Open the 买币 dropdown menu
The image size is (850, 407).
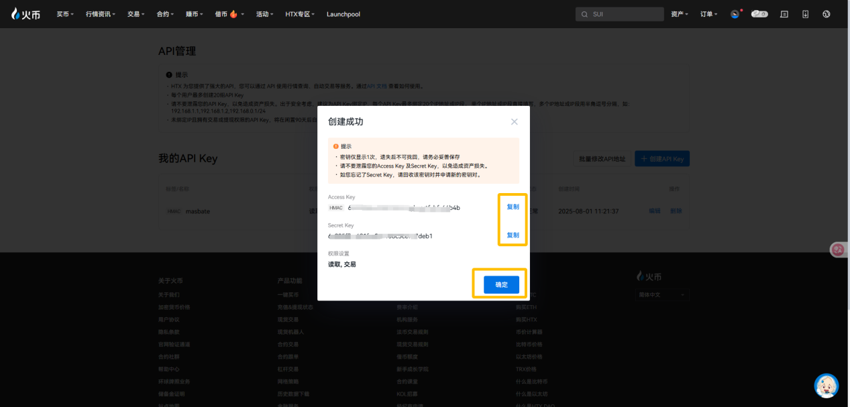[65, 14]
